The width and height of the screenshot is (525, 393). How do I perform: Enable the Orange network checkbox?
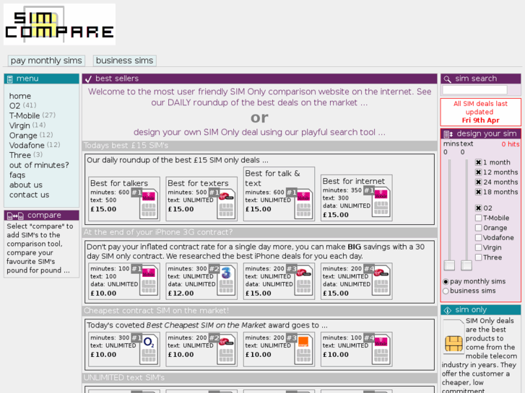point(478,228)
